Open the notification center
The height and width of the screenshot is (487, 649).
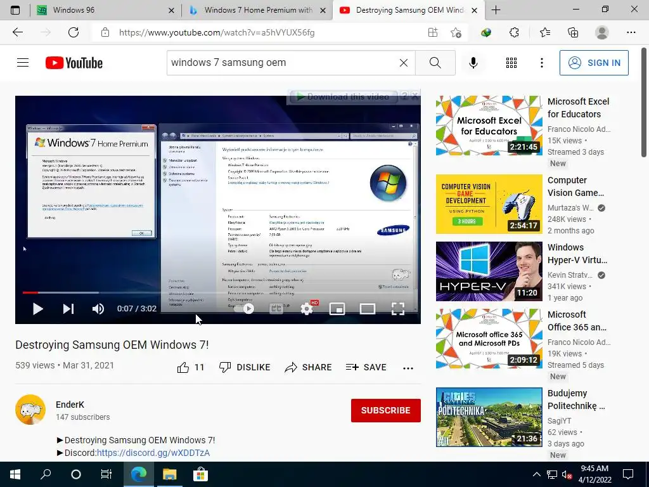coord(628,474)
